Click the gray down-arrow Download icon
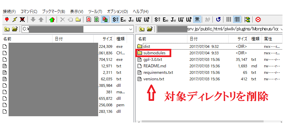This screenshot has height=134, width=289. (33, 19)
